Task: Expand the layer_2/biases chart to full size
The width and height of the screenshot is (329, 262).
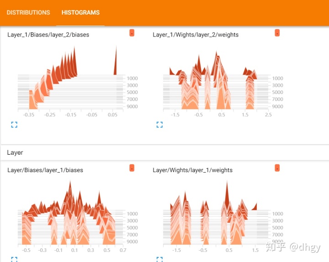Action: tap(14, 125)
